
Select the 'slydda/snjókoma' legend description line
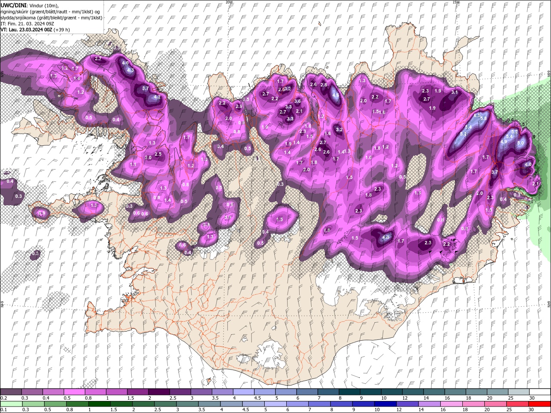(x=51, y=18)
